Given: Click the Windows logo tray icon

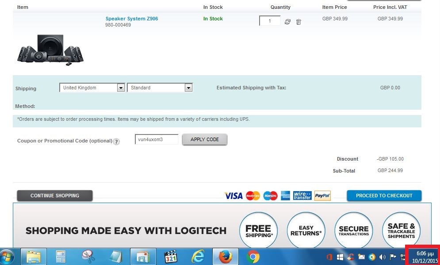Looking at the screenshot, I should coord(340,257).
